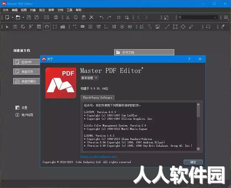The height and width of the screenshot is (188, 231).
Task: Open the 对象 menu
Action: point(33,10)
